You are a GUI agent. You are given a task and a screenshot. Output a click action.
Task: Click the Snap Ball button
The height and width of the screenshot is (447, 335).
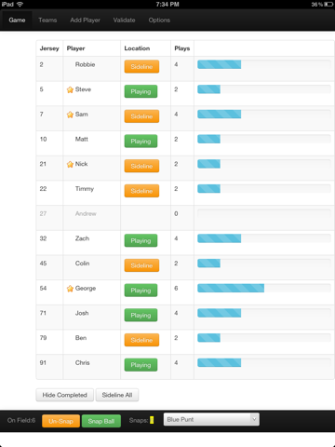click(101, 421)
